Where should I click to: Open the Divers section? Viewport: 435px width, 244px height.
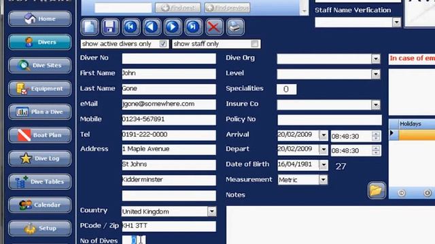pos(39,42)
